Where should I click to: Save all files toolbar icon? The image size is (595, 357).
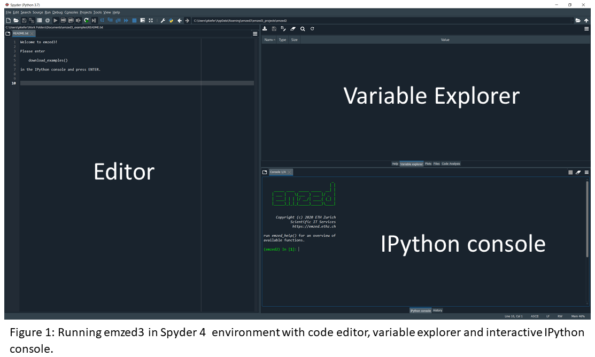coord(32,20)
